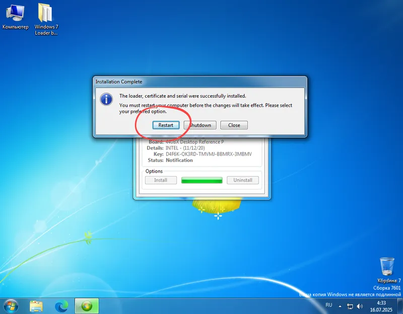Click the volume speaker tray icon
Image resolution: width=403 pixels, height=314 pixels.
click(359, 305)
